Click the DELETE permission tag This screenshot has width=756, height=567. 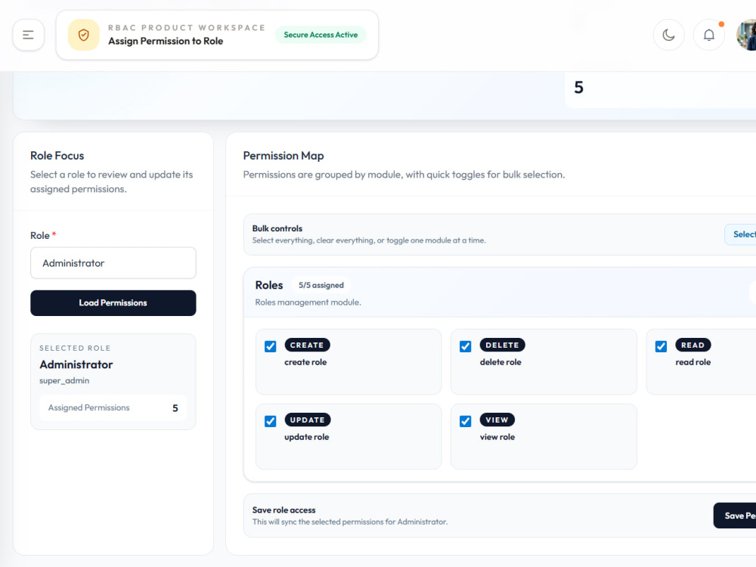coord(503,345)
